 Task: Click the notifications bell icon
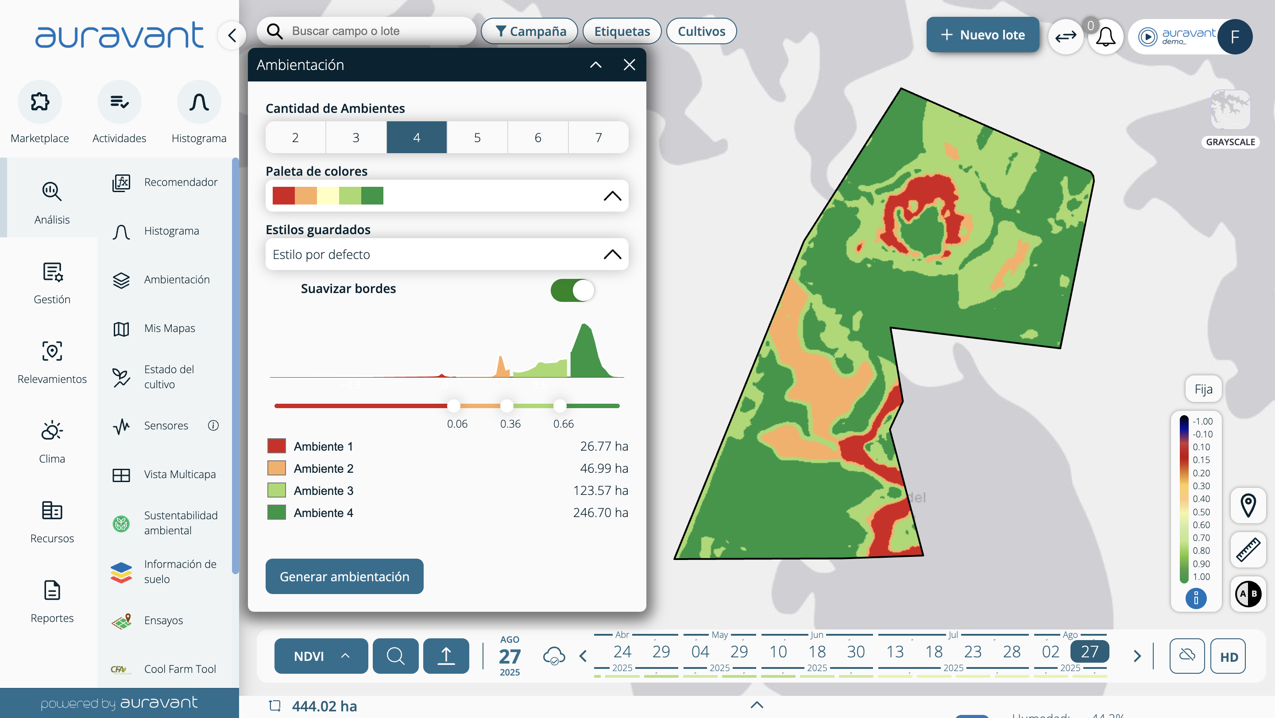1105,37
